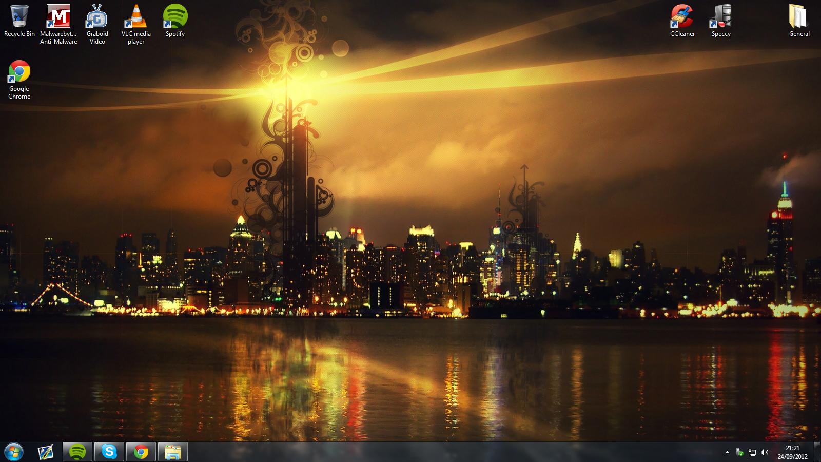This screenshot has height=462, width=821.
Task: Click Safely Remove Hardware tray icon
Action: (x=739, y=452)
